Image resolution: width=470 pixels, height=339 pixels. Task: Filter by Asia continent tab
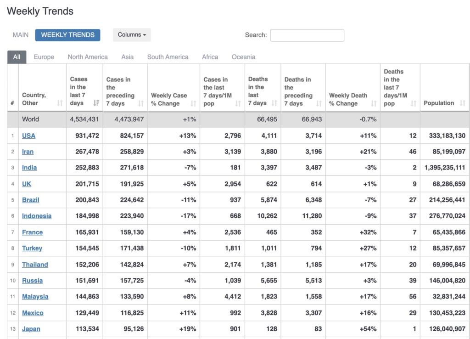127,57
